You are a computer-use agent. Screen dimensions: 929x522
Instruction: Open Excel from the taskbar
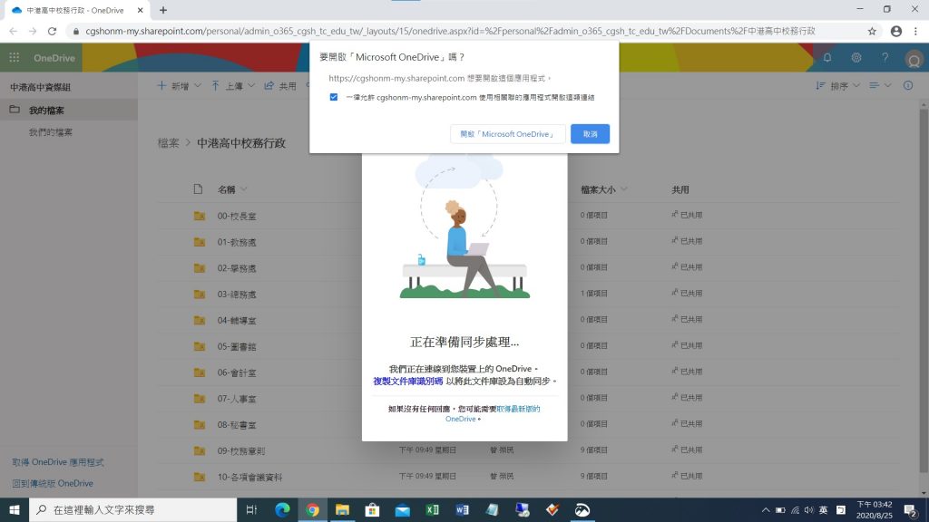(x=433, y=509)
